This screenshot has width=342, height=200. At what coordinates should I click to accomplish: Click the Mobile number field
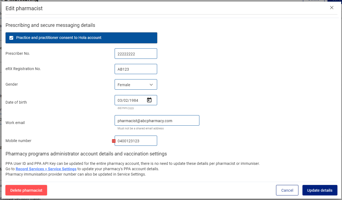pyautogui.click(x=136, y=141)
